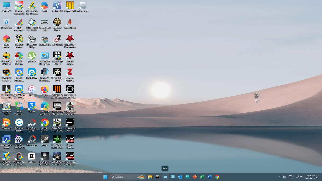Select the Hard Disk Sentinel Pro shortcut

tap(19, 8)
